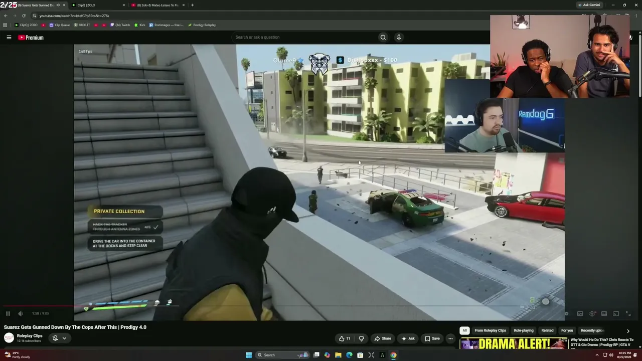Focus the YouTube search field
Screen dimensions: 642x361
304,37
